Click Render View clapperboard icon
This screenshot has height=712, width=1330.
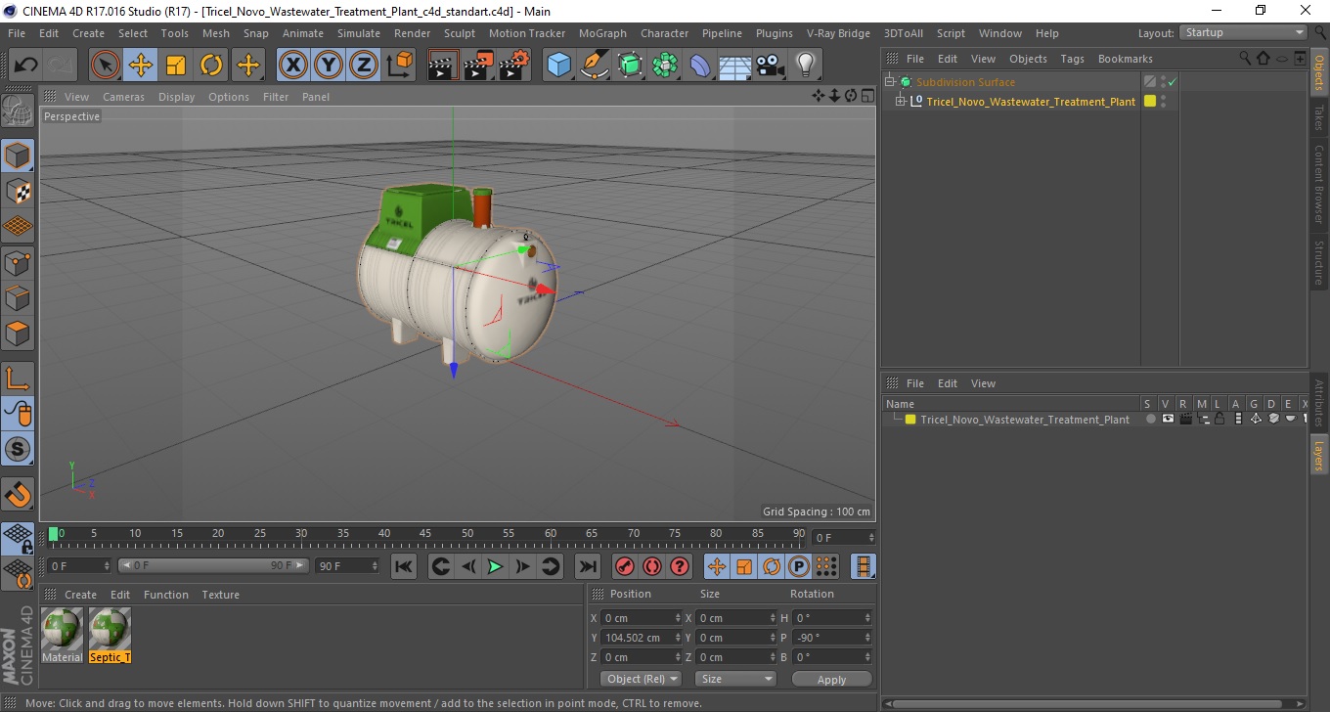click(x=443, y=66)
